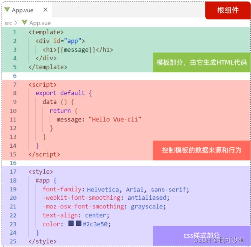The width and height of the screenshot is (251, 247).
Task: Click line number 1 in the gutter
Action: pos(15,32)
